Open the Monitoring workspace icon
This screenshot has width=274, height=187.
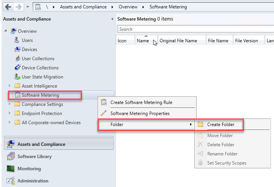coord(11,169)
